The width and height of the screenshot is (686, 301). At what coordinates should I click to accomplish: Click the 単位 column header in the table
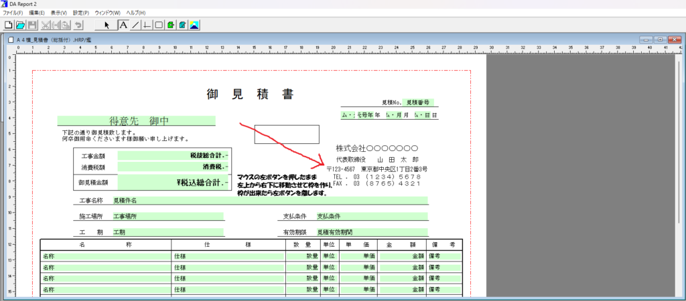click(x=328, y=245)
